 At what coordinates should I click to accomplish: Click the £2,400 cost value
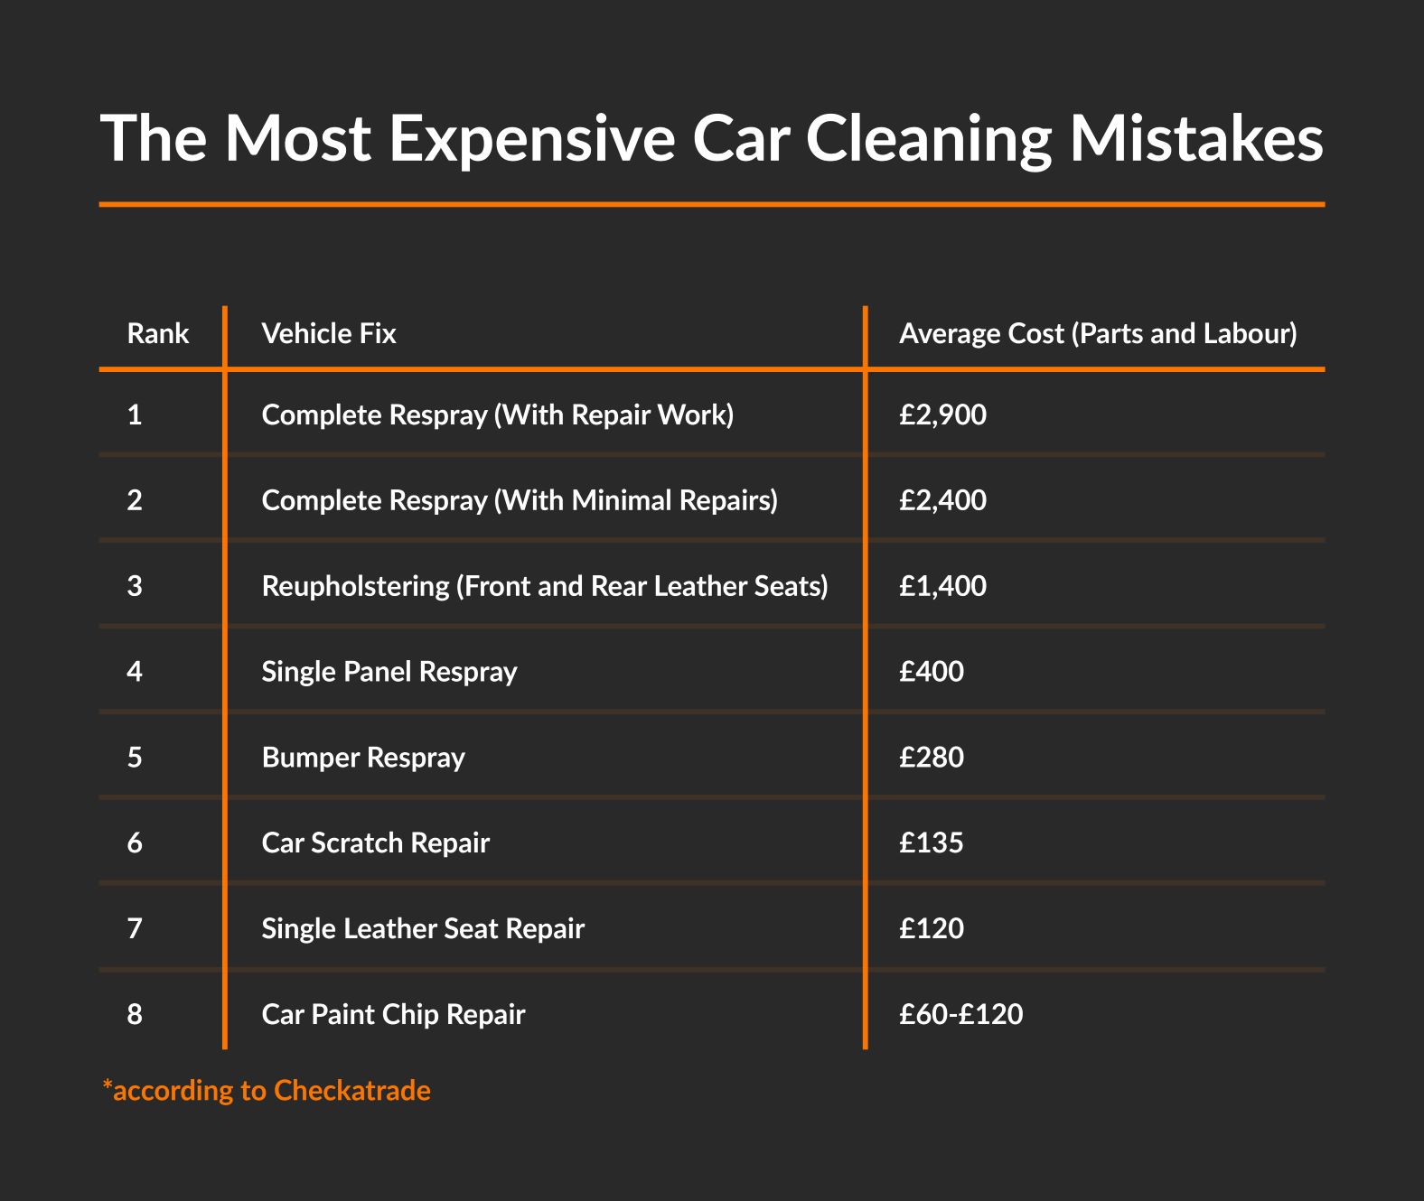(942, 501)
